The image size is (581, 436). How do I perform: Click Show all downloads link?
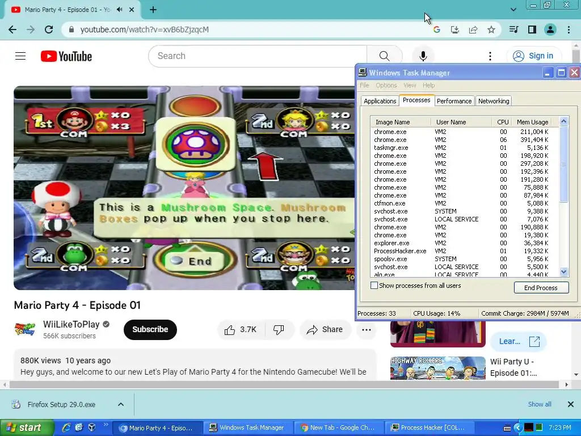point(540,404)
